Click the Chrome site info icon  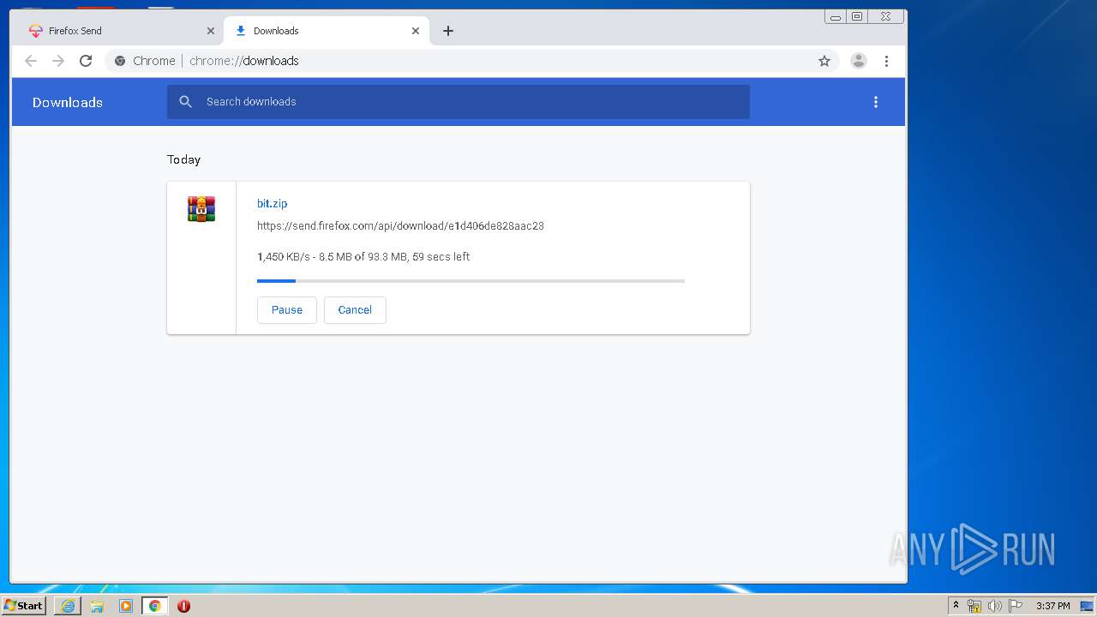click(120, 61)
